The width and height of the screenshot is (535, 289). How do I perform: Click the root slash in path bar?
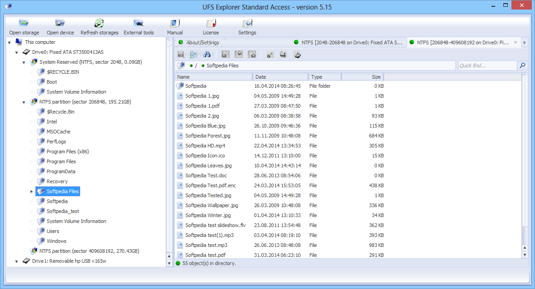(x=196, y=66)
